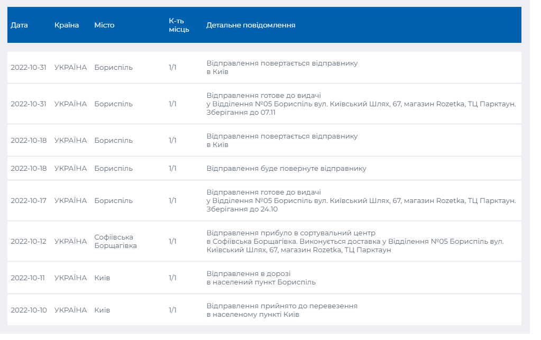Select the "Місто" column header

pos(104,25)
